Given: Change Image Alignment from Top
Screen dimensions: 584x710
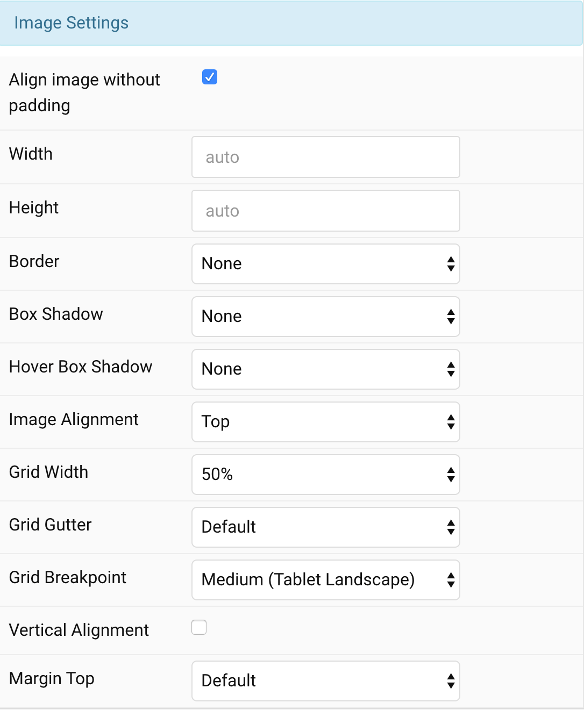Looking at the screenshot, I should pyautogui.click(x=325, y=422).
